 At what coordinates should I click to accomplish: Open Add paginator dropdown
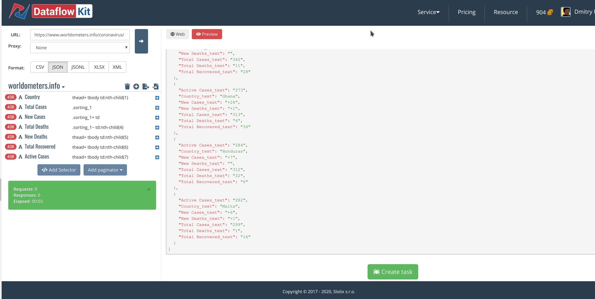click(x=105, y=170)
